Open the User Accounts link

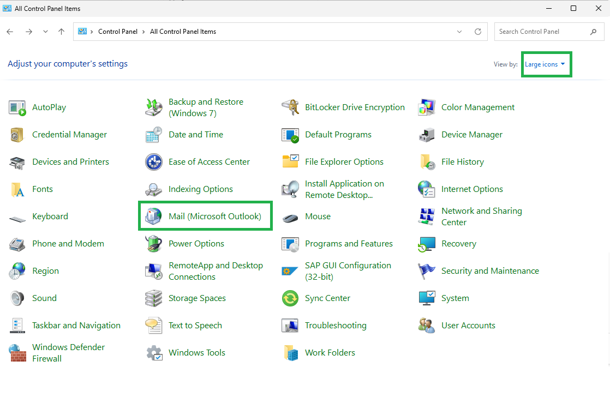468,326
